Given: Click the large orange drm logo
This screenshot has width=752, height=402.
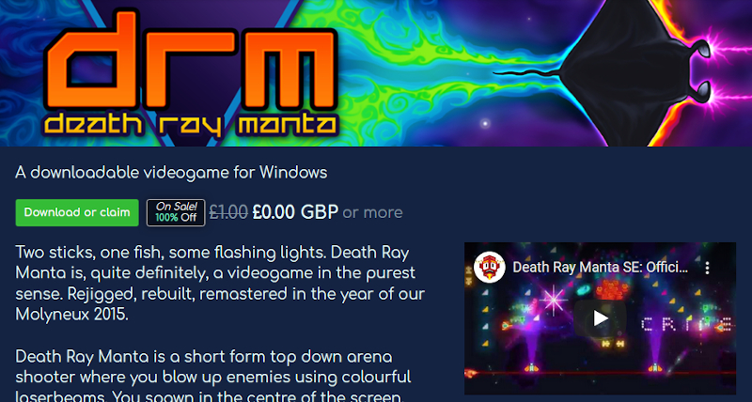Looking at the screenshot, I should click(192, 60).
